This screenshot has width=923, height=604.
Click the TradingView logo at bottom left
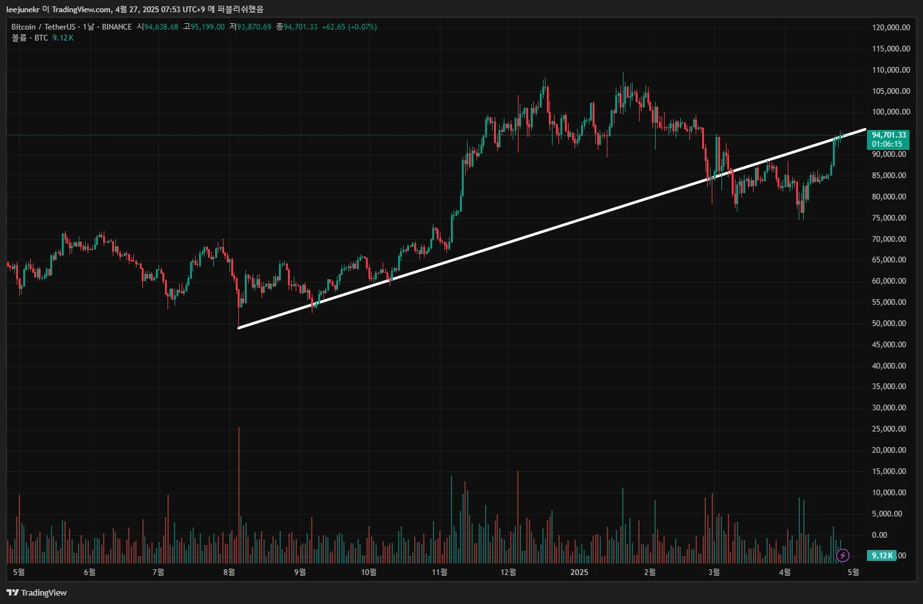tap(37, 592)
